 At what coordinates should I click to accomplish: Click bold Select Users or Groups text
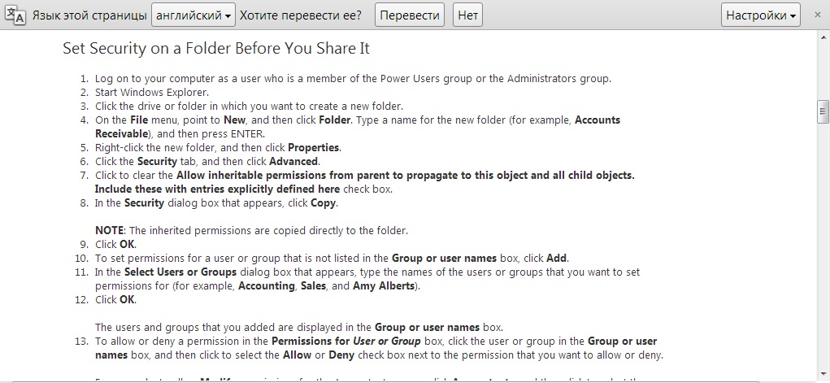[180, 272]
